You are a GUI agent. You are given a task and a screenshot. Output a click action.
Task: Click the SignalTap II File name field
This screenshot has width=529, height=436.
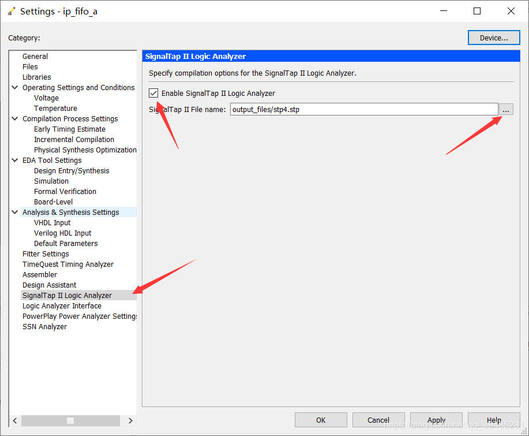click(364, 109)
